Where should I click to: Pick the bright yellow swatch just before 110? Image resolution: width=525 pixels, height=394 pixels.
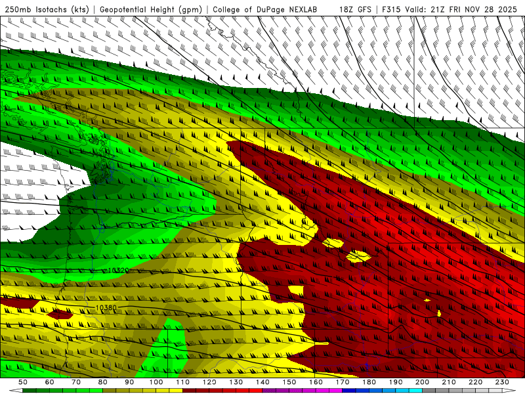(x=176, y=391)
